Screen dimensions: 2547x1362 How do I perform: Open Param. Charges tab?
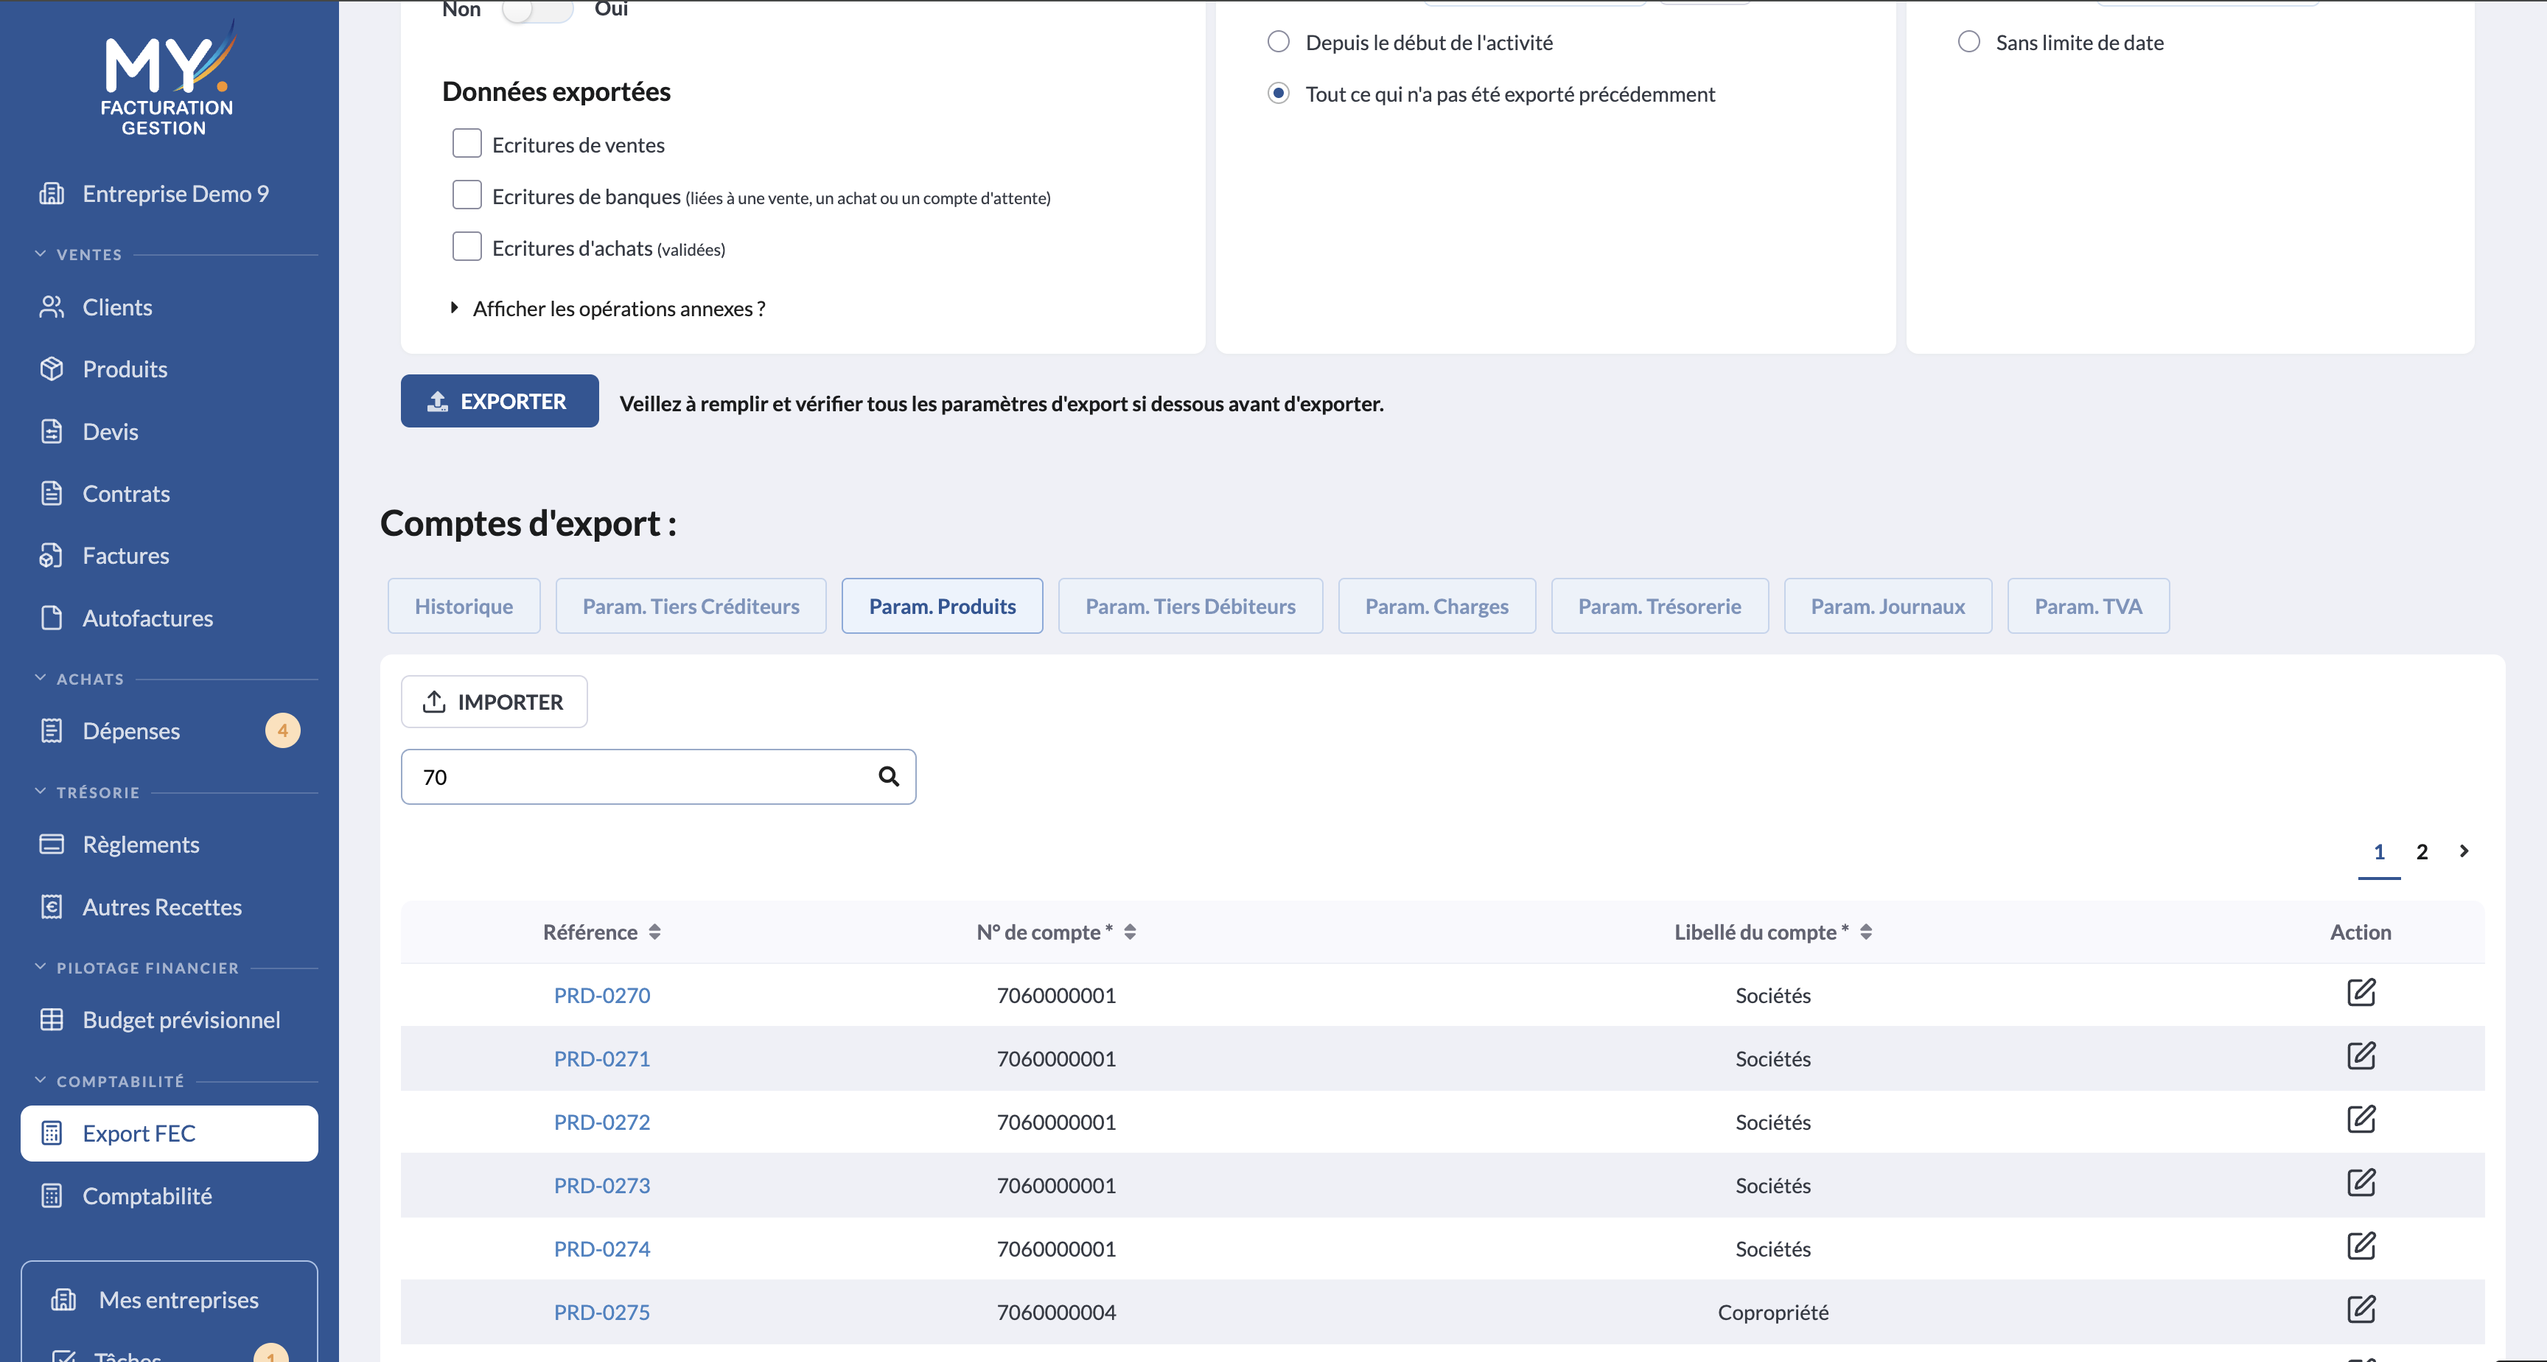pos(1436,607)
